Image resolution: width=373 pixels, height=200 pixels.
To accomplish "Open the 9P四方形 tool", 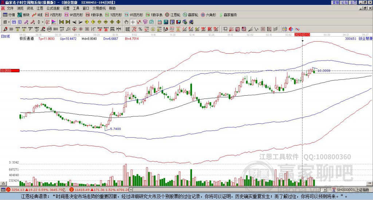I will click(x=74, y=15).
